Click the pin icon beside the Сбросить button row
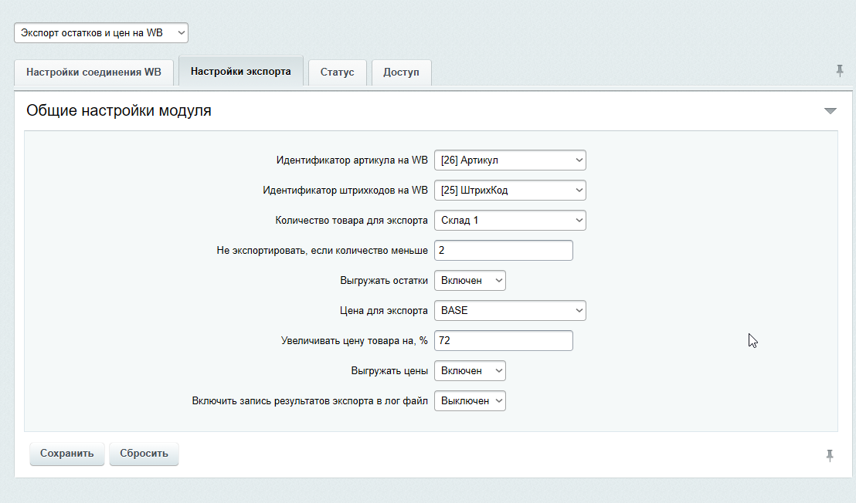This screenshot has height=503, width=856. (829, 455)
